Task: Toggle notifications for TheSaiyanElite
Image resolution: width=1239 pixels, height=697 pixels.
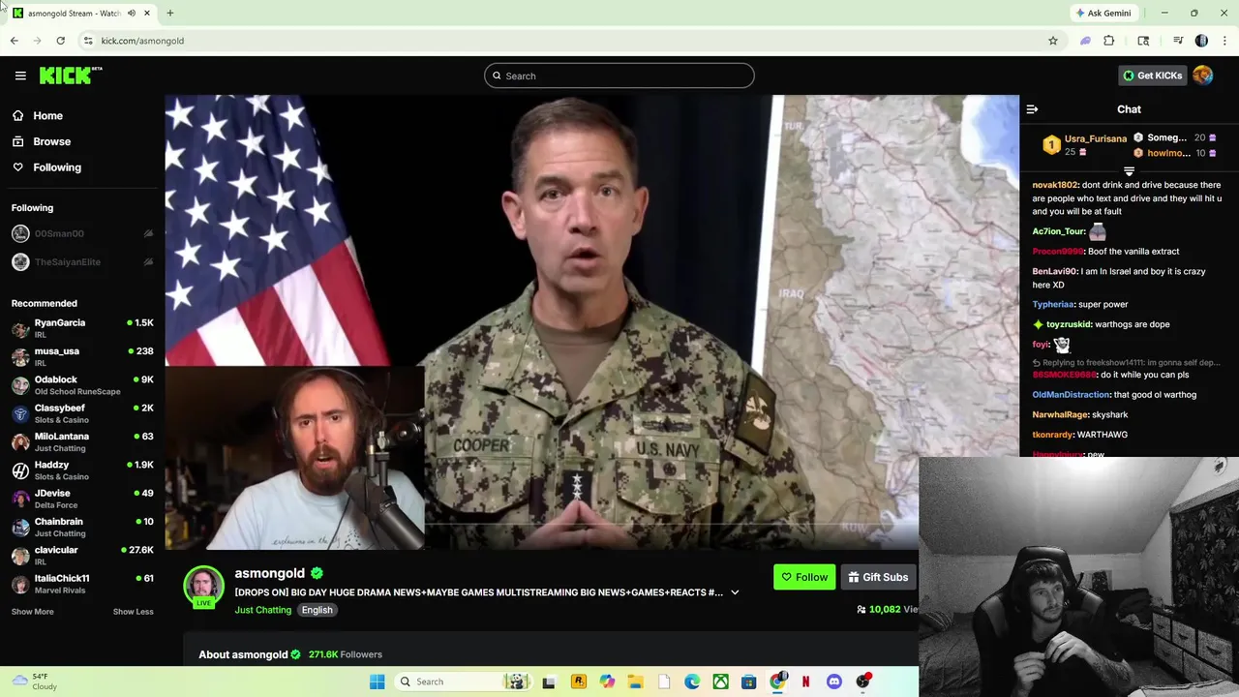Action: (x=148, y=262)
